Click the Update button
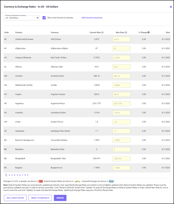The height and width of the screenshot is (204, 174). [60, 198]
